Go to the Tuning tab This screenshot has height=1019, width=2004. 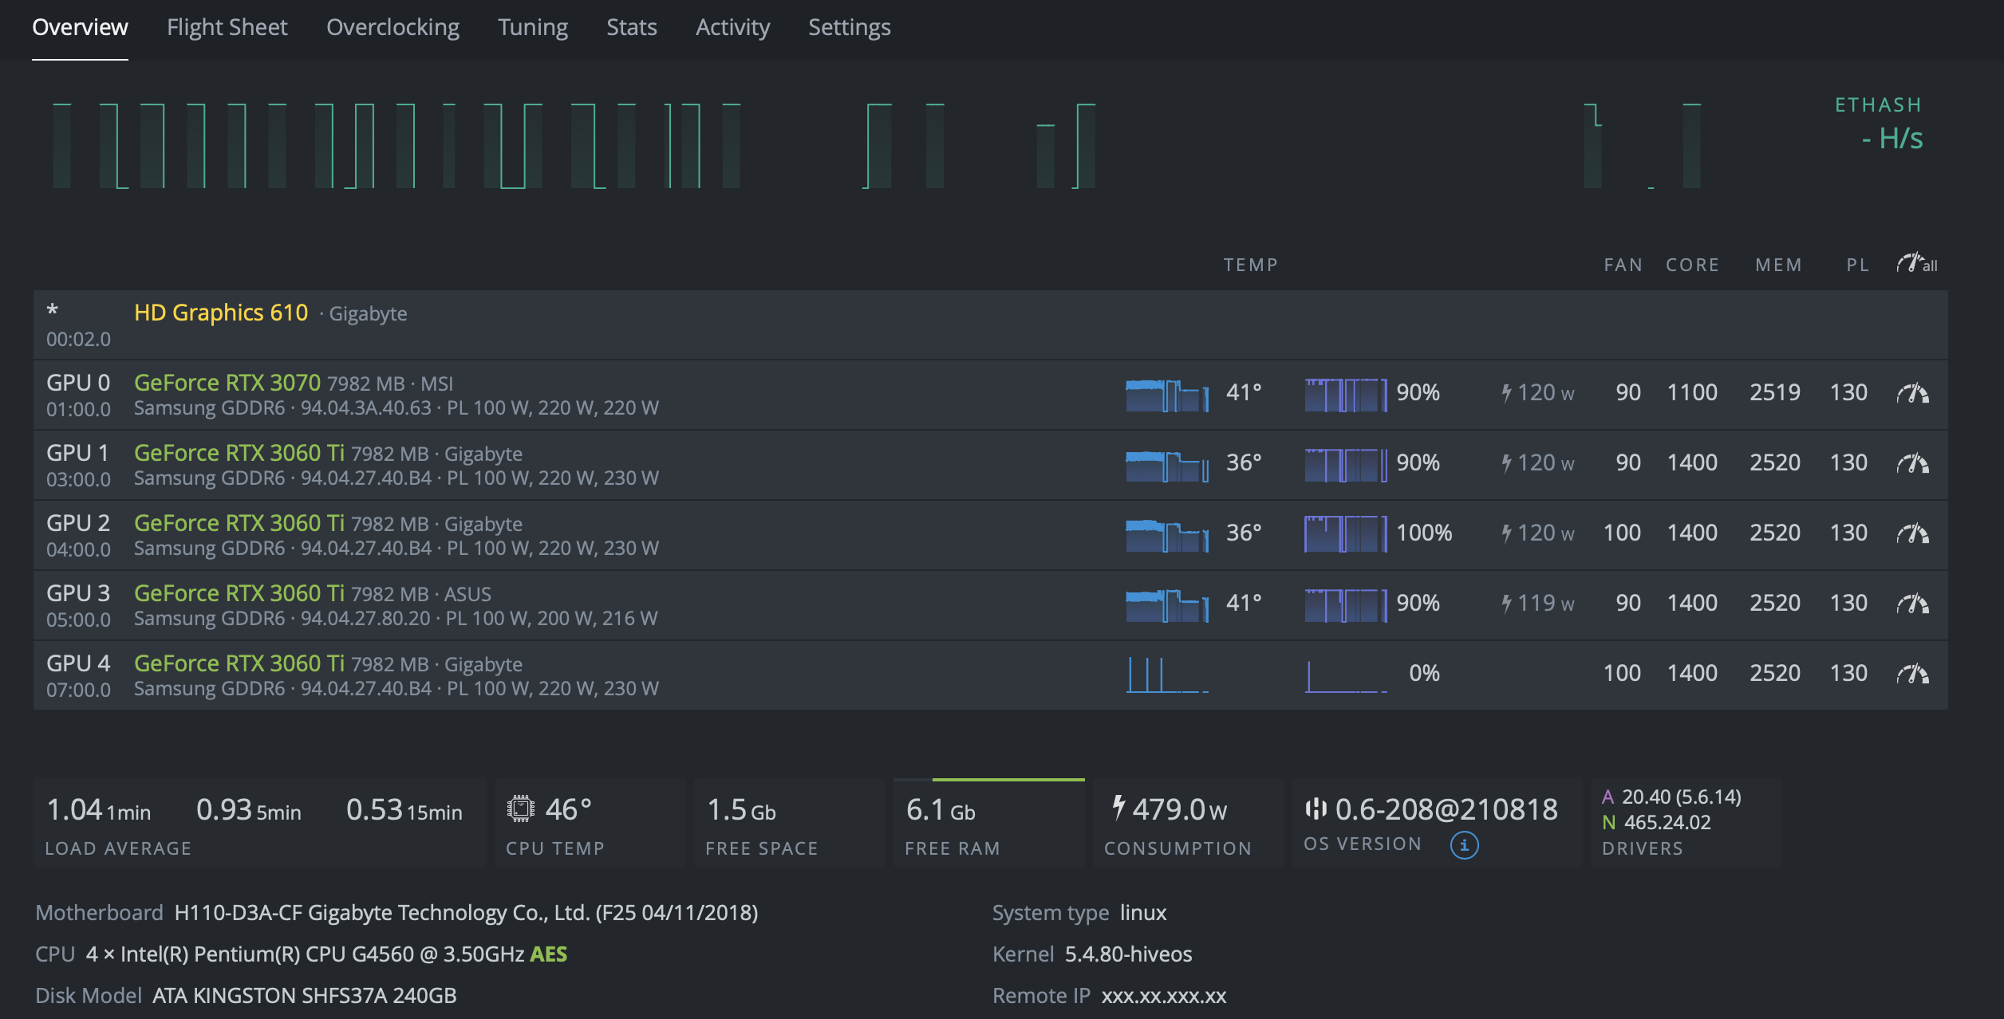pyautogui.click(x=532, y=28)
